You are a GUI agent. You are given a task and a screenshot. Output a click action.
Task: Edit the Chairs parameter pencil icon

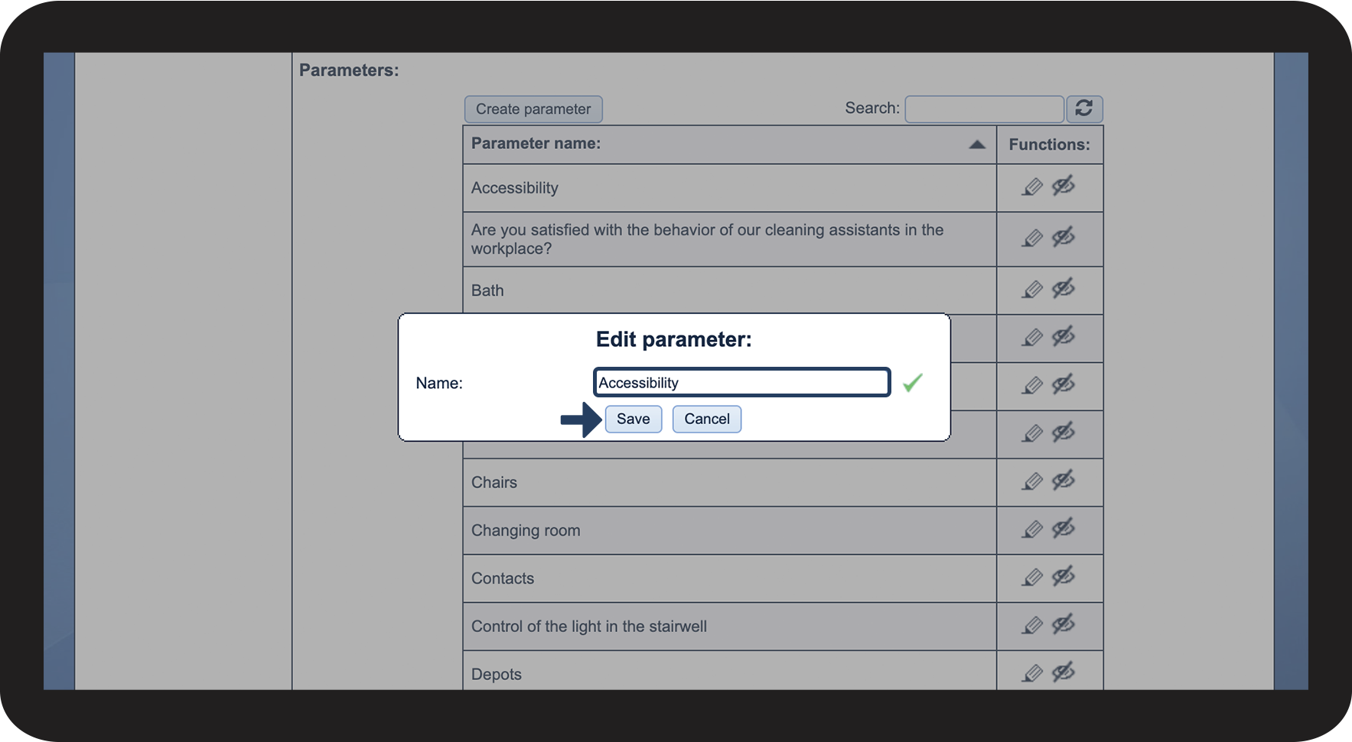click(x=1032, y=482)
